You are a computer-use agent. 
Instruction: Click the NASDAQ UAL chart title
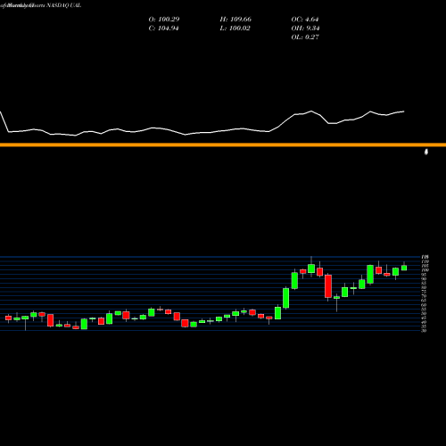[x=63, y=5]
